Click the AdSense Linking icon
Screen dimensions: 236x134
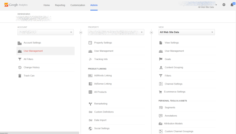(x=90, y=84)
